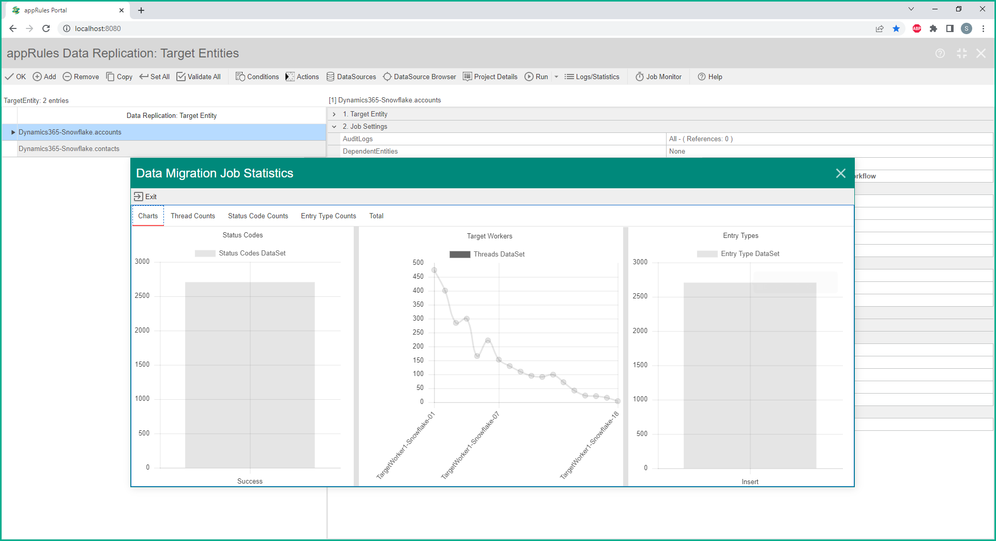Open Logs/Statistics from toolbar
Image resolution: width=996 pixels, height=541 pixels.
[592, 77]
